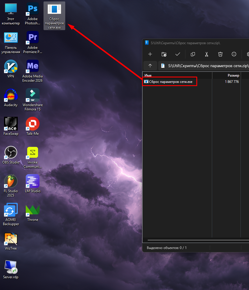The image size is (249, 290).
Task: Select Сброс параметров сети.exe in archive list
Action: click(168, 81)
